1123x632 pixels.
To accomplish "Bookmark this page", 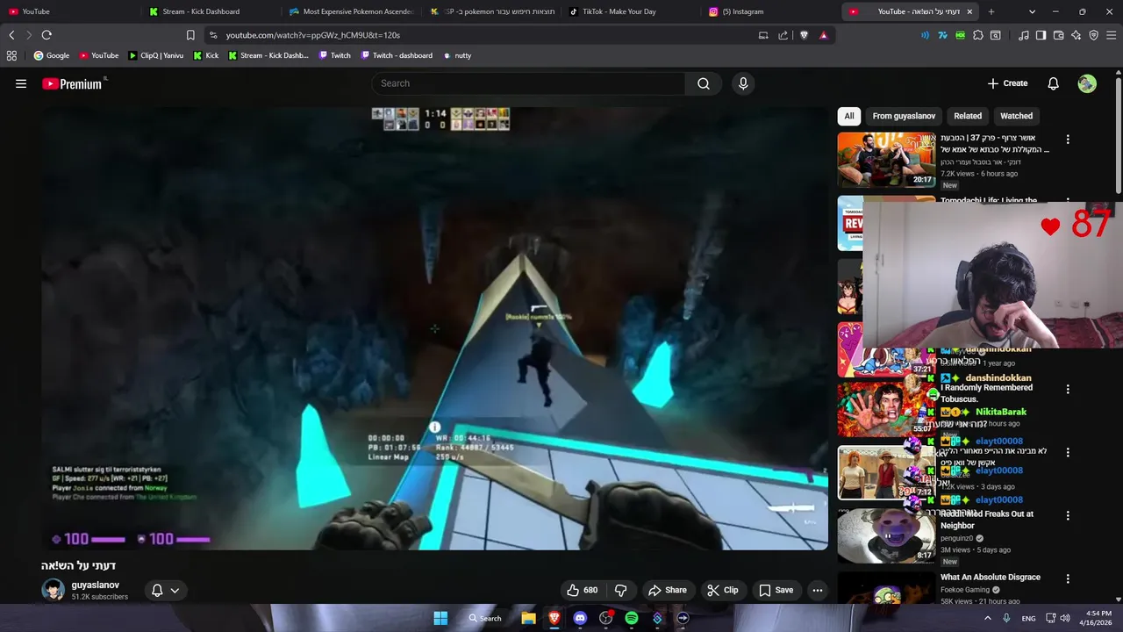I will click(x=190, y=35).
